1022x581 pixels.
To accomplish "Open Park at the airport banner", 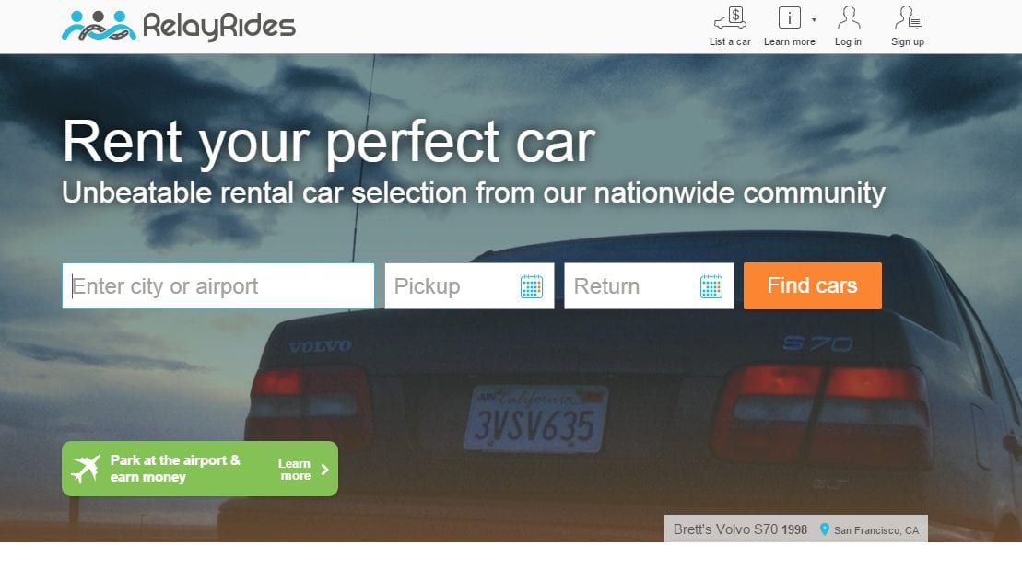I will [200, 469].
